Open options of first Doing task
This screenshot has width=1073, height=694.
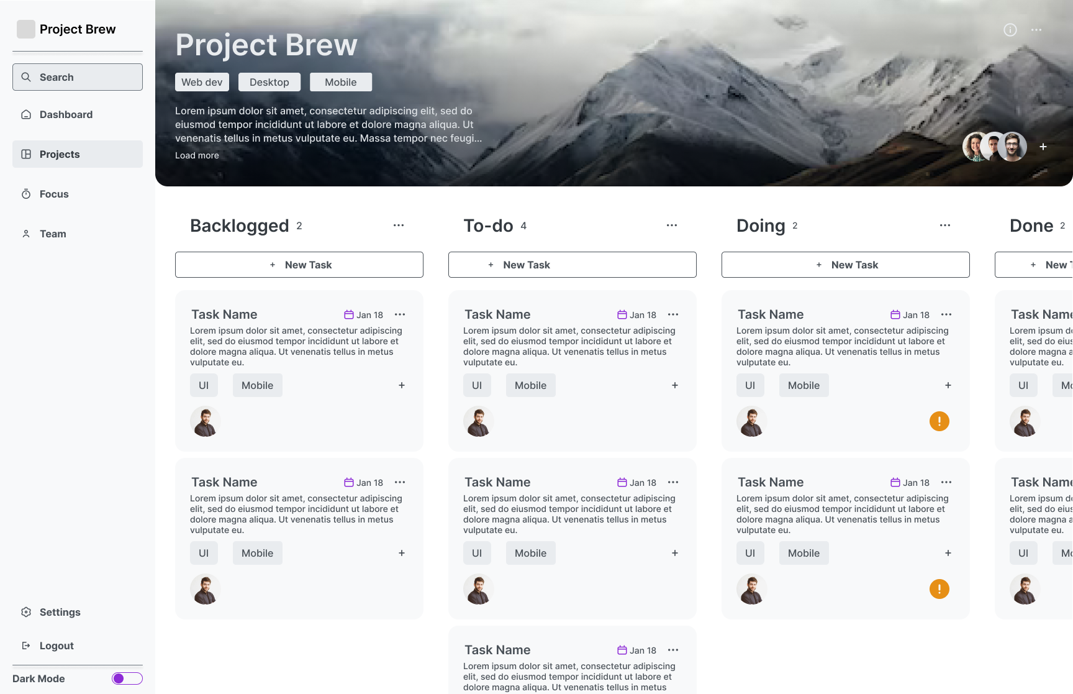[946, 315]
